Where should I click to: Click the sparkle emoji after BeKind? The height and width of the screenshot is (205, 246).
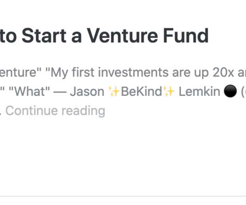pyautogui.click(x=169, y=92)
